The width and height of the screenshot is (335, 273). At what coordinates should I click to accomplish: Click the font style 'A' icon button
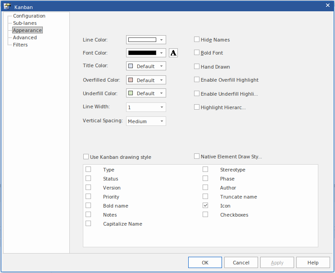pyautogui.click(x=173, y=53)
